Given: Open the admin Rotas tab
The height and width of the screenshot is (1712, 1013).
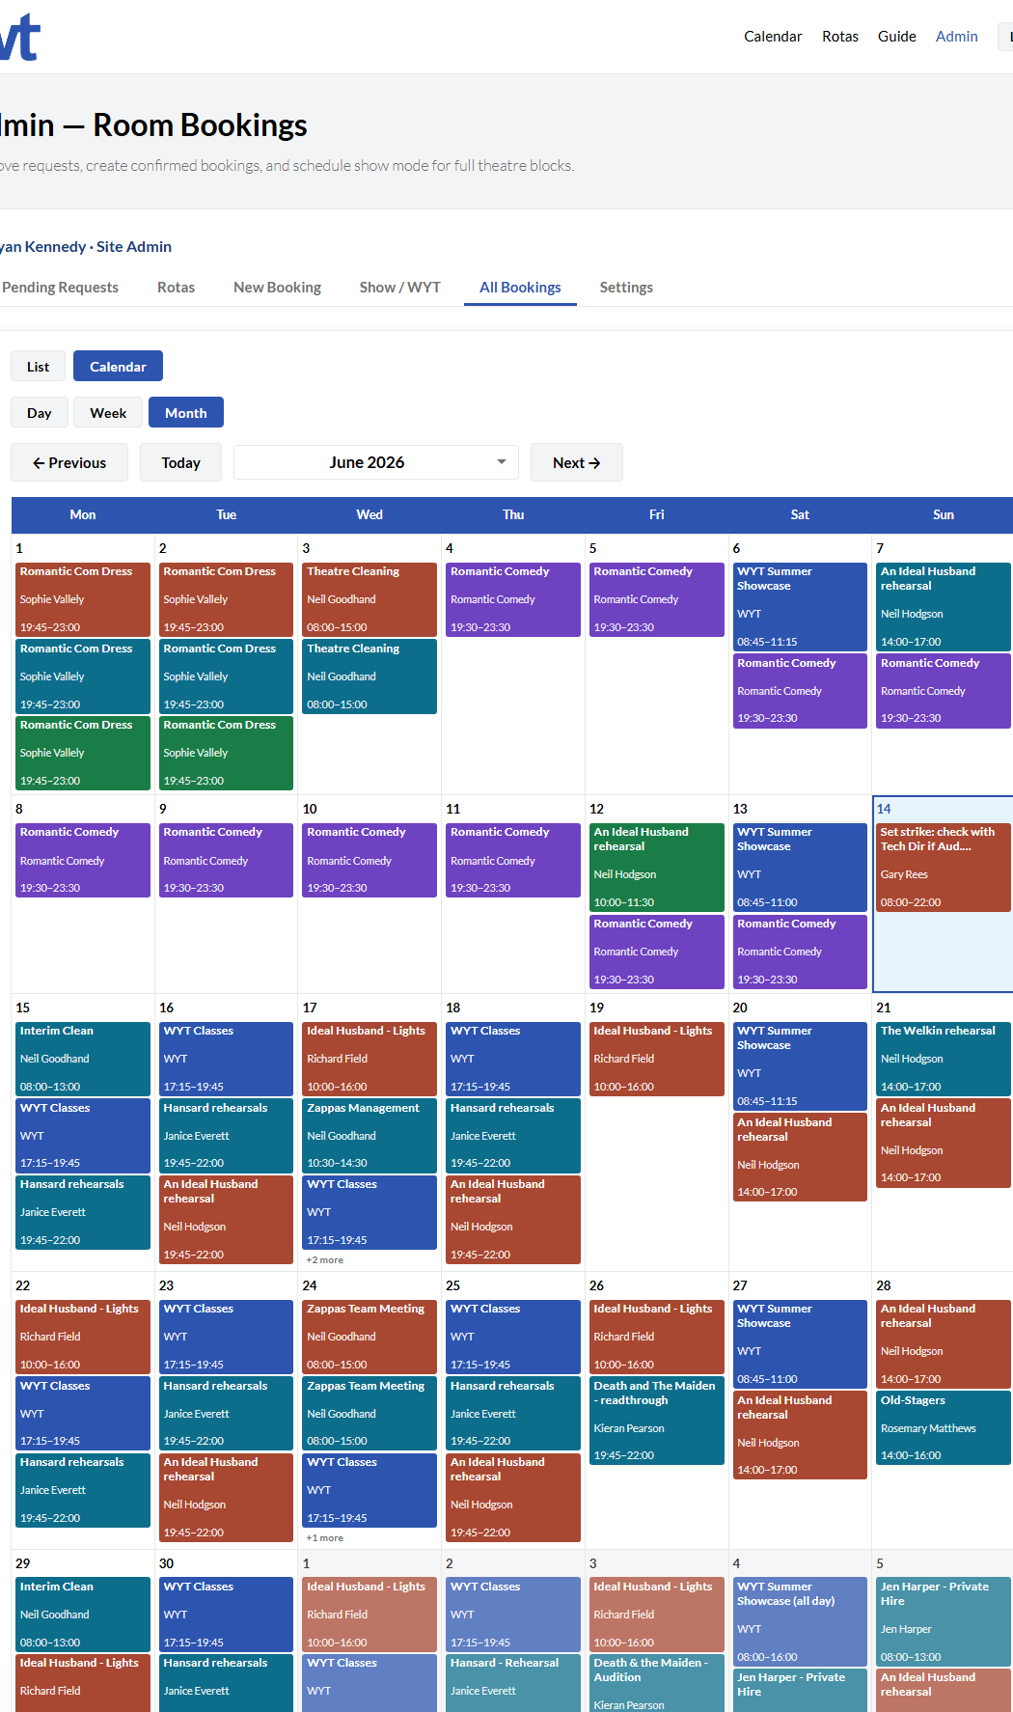Looking at the screenshot, I should (x=176, y=287).
